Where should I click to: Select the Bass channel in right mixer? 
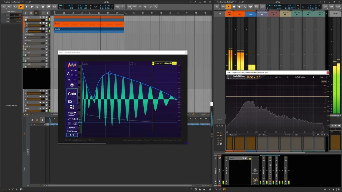pyautogui.click(x=251, y=14)
